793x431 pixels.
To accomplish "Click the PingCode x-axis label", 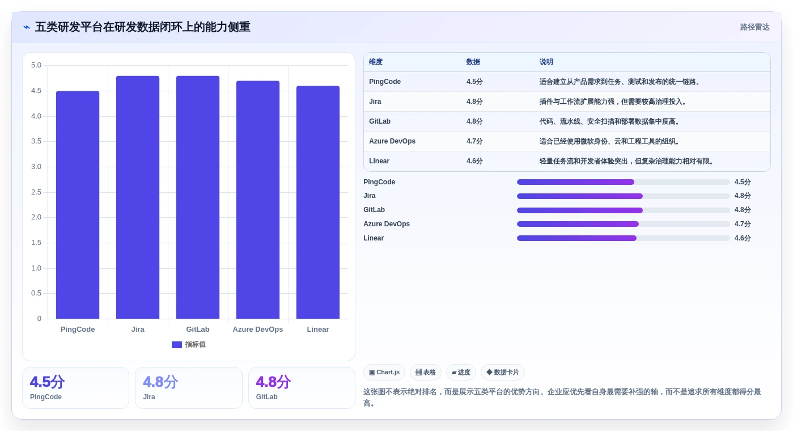I will [x=78, y=329].
